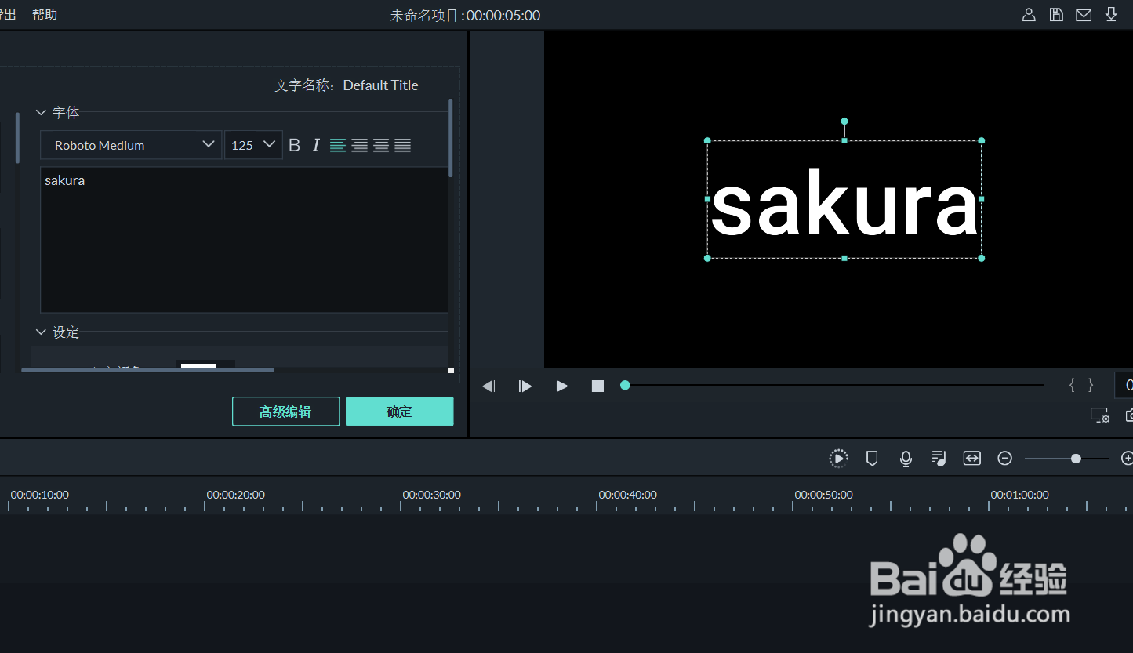The image size is (1133, 653).
Task: Click the white text color swatch
Action: [198, 365]
